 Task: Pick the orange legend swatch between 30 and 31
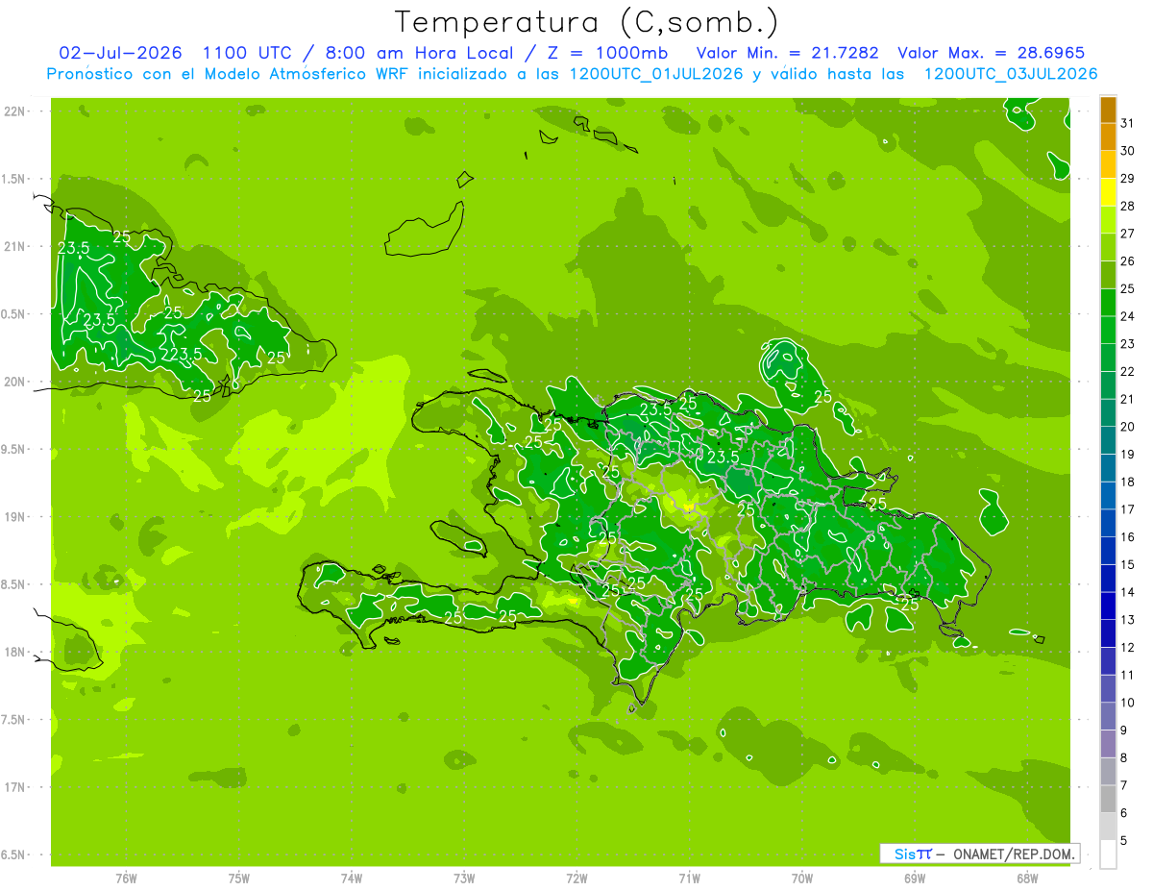point(1108,136)
